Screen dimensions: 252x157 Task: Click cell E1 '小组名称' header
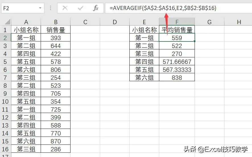point(144,30)
